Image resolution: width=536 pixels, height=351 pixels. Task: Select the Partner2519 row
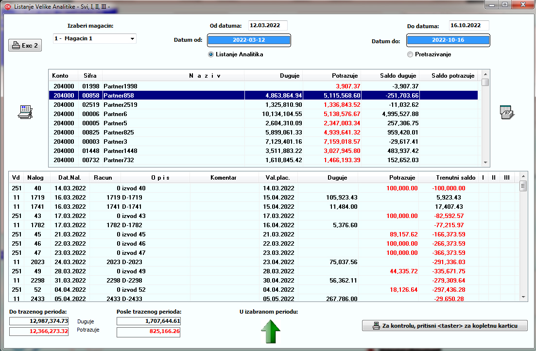pyautogui.click(x=263, y=105)
